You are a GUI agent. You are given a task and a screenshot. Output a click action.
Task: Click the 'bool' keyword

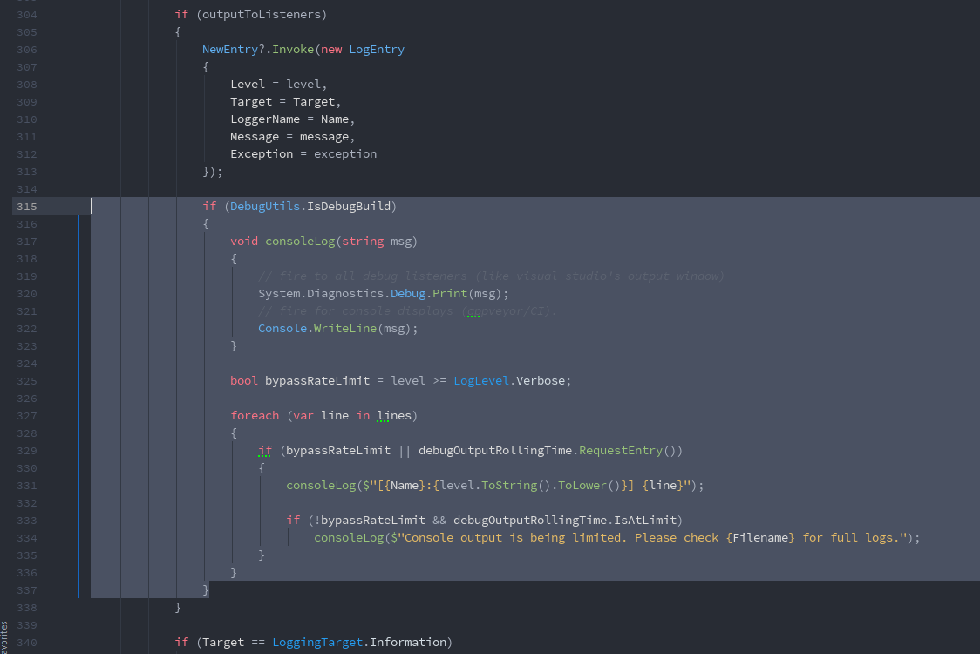[244, 381]
